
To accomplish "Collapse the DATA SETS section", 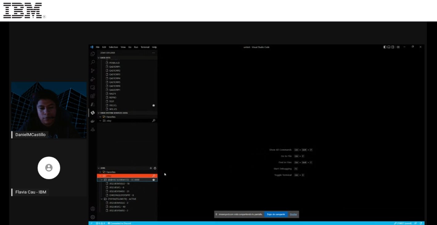I will point(99,58).
